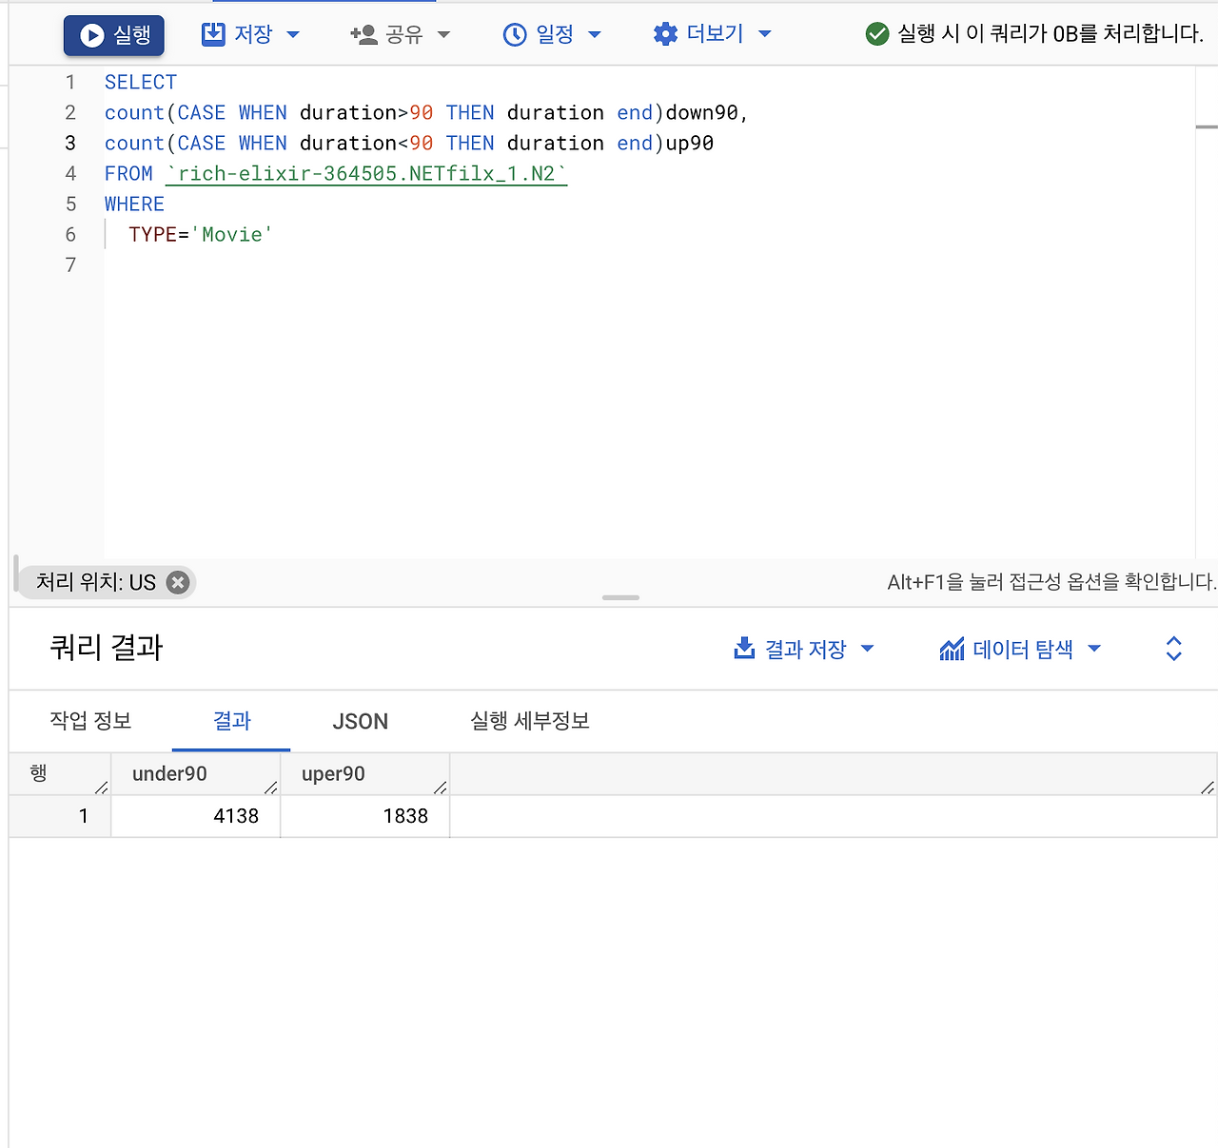Viewport: 1218px width, 1148px height.
Task: Expand the 저장 dropdown arrow
Action: tap(293, 34)
